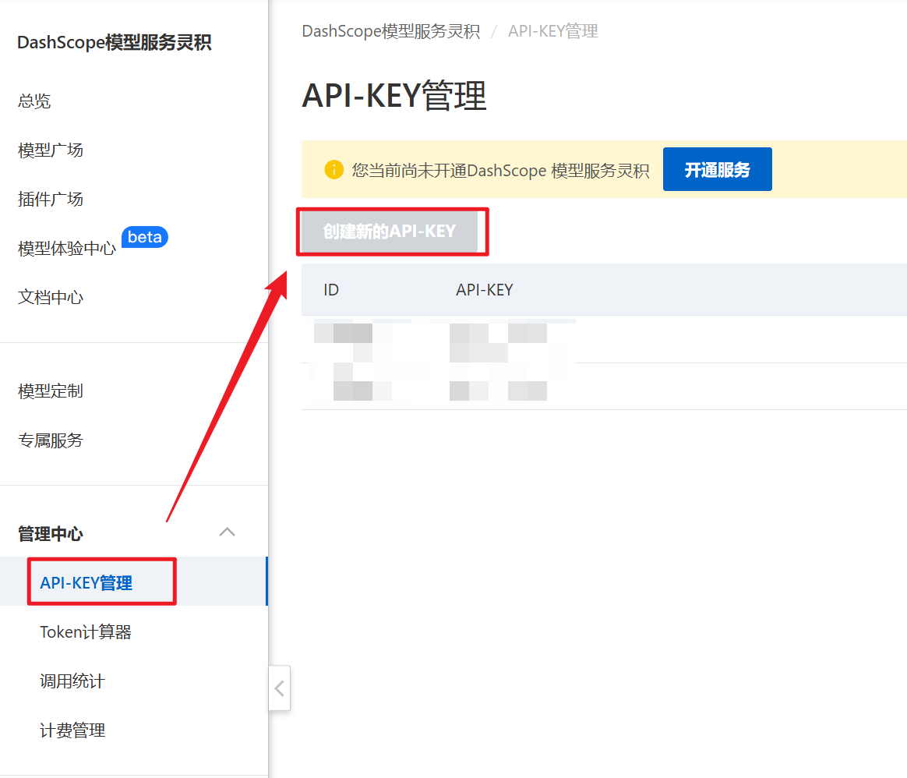Click the API-KEY column header
907x778 pixels.
tap(485, 290)
